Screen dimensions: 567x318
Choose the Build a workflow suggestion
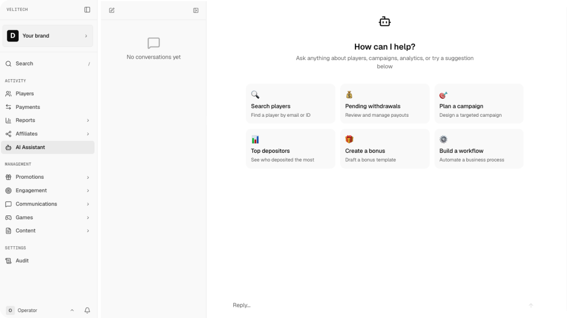point(479,148)
